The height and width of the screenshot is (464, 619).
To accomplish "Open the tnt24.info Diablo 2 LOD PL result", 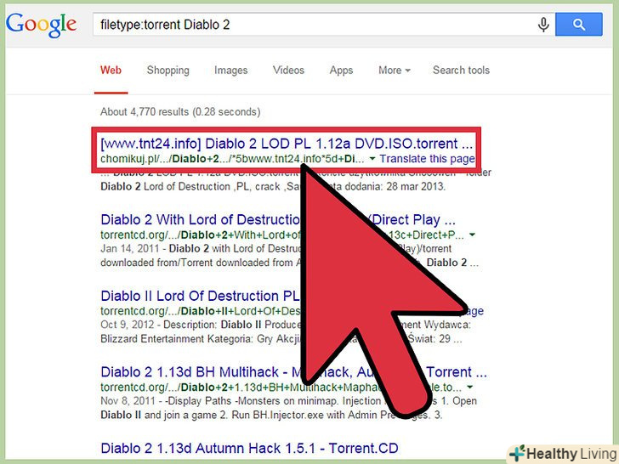I will (287, 144).
